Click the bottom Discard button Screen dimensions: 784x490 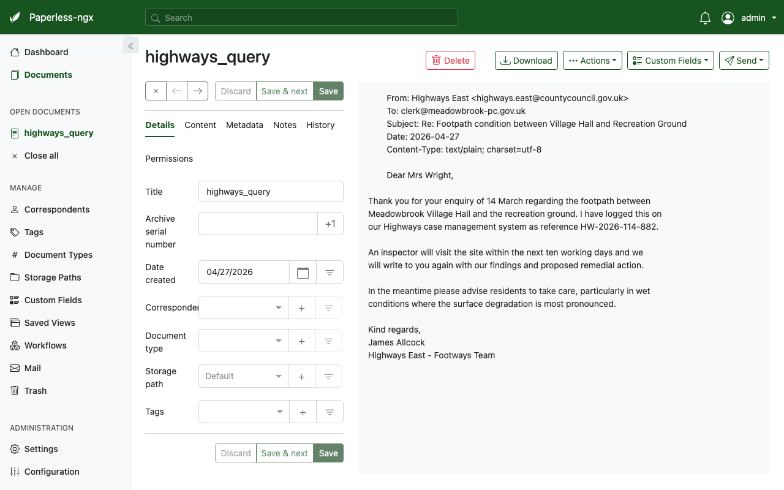[236, 453]
